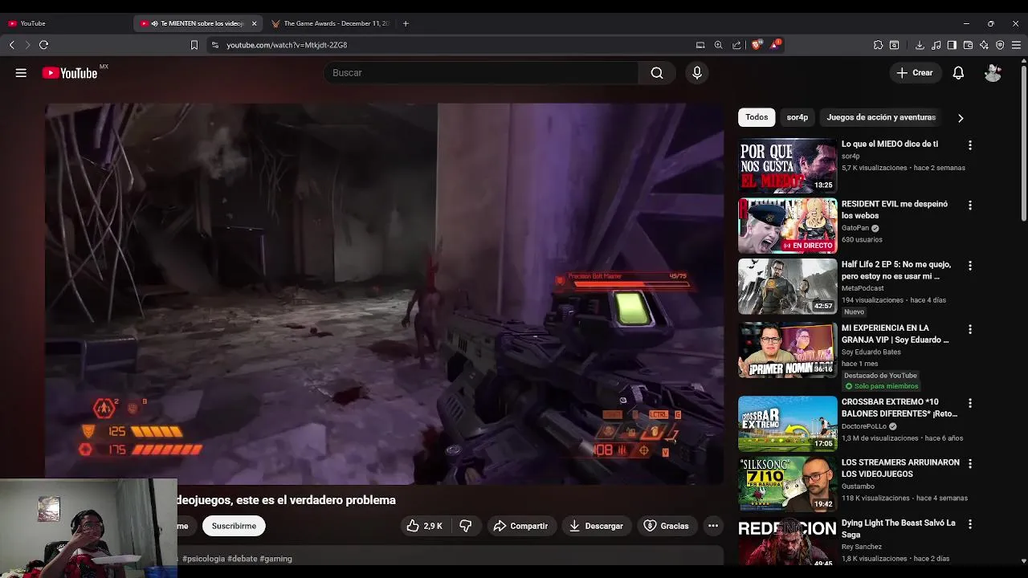Open the #psicologia hashtag link

[204, 559]
